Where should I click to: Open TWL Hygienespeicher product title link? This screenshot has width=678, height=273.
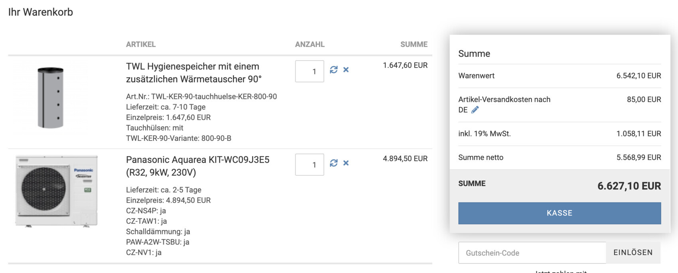[193, 73]
